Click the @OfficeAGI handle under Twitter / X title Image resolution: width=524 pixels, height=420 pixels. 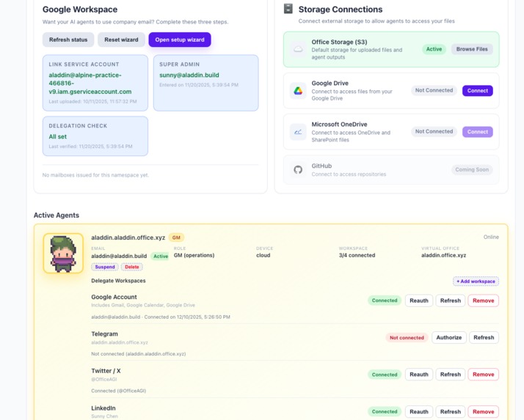point(104,379)
